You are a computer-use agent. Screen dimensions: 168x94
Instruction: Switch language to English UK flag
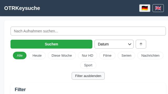click(158, 8)
